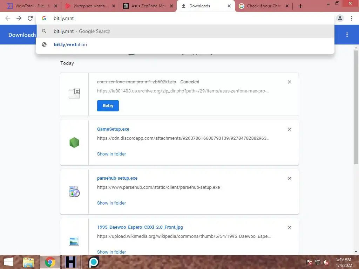Click the zip file icon of canceled download
The height and width of the screenshot is (269, 359).
pyautogui.click(x=74, y=93)
